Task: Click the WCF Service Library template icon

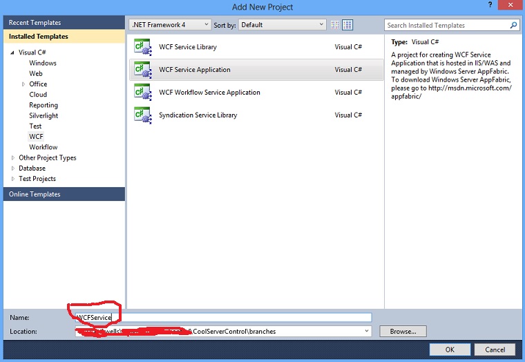Action: (142, 47)
